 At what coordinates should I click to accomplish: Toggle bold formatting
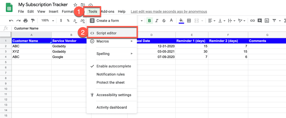(150, 21)
